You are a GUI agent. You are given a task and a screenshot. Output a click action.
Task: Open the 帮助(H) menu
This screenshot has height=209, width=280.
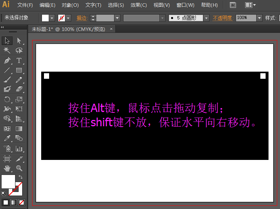(209, 5)
